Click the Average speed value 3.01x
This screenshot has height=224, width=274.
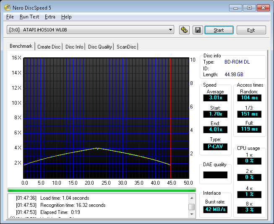(215, 98)
